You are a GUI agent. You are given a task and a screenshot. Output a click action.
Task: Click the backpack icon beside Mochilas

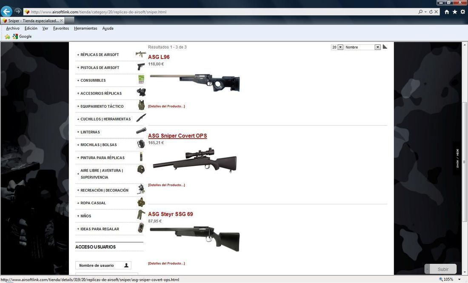[x=141, y=144]
